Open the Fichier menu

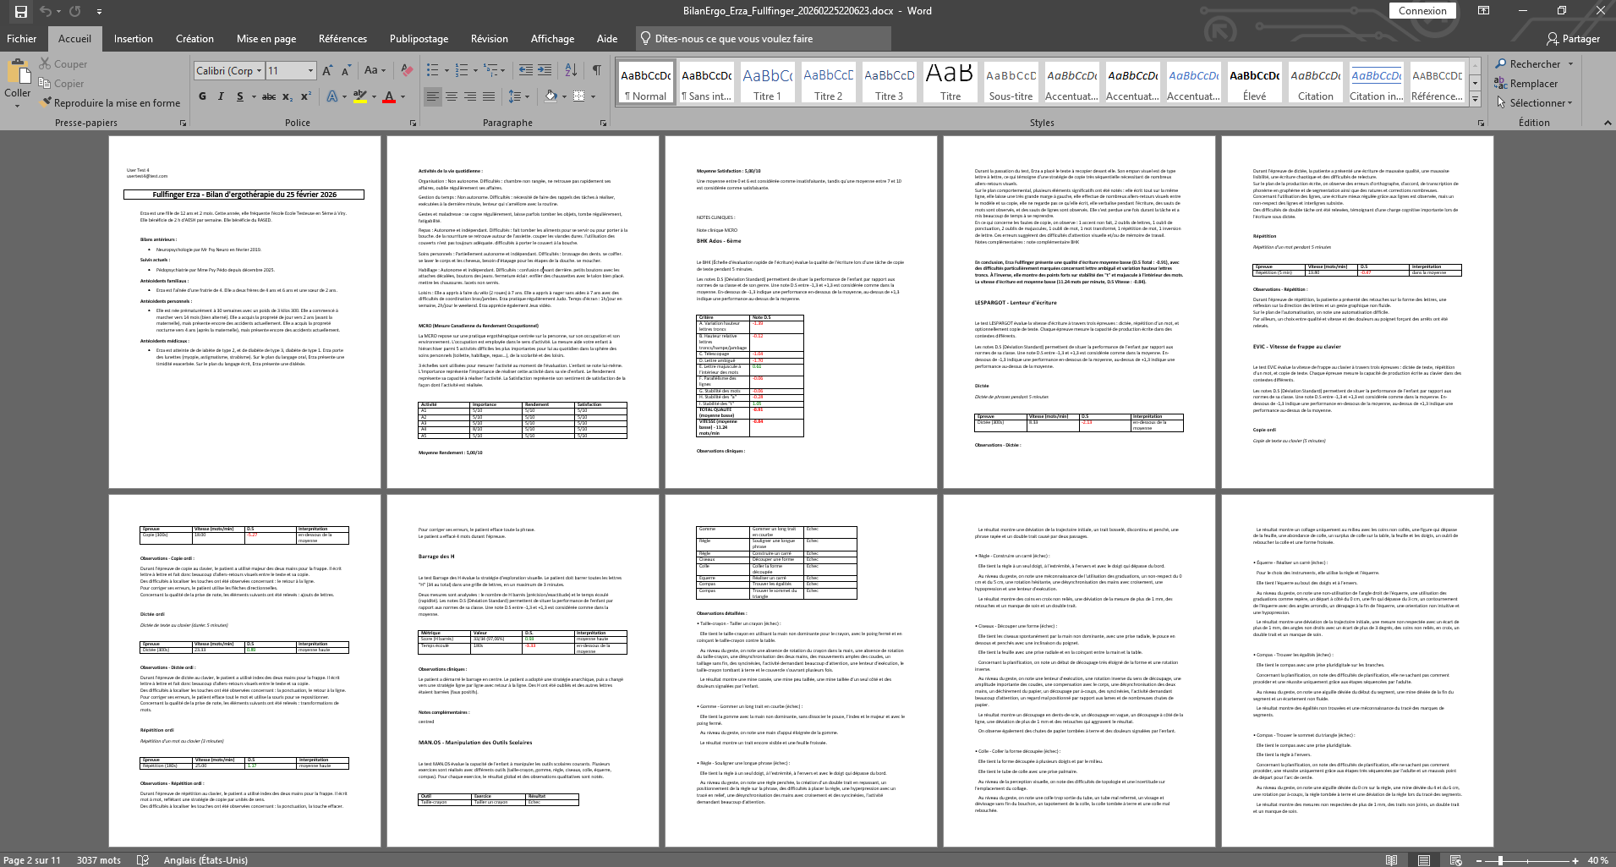(22, 39)
